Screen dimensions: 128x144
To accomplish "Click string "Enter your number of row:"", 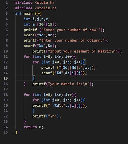I will coord(71,30).
